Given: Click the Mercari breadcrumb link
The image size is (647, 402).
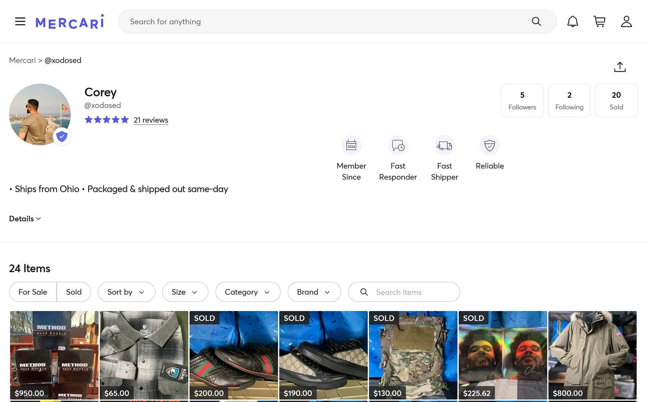Looking at the screenshot, I should [x=22, y=60].
